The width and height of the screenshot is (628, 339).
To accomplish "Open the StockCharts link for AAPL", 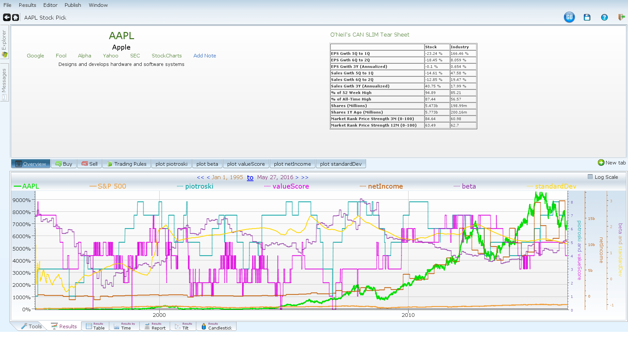I will (x=166, y=56).
